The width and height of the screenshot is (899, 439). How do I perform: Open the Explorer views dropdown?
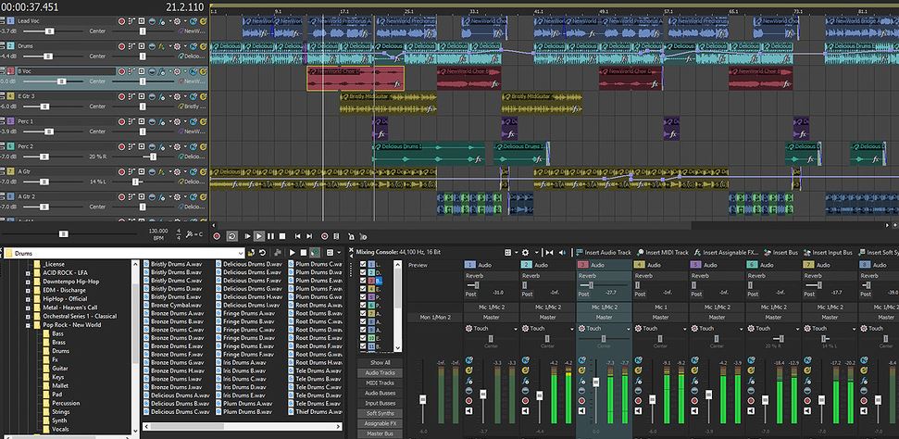click(x=339, y=253)
